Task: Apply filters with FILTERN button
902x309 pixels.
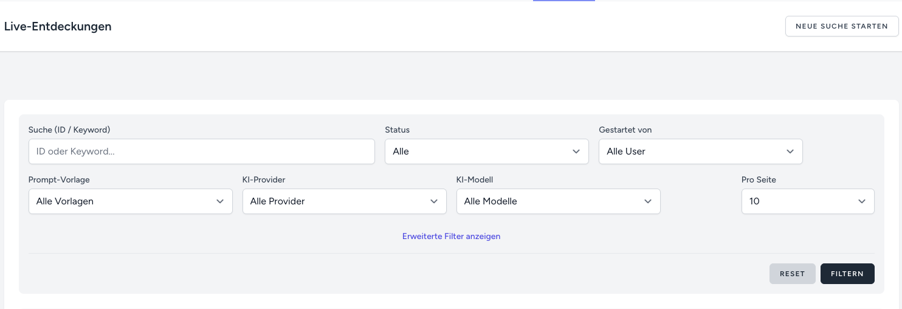Action: point(847,274)
